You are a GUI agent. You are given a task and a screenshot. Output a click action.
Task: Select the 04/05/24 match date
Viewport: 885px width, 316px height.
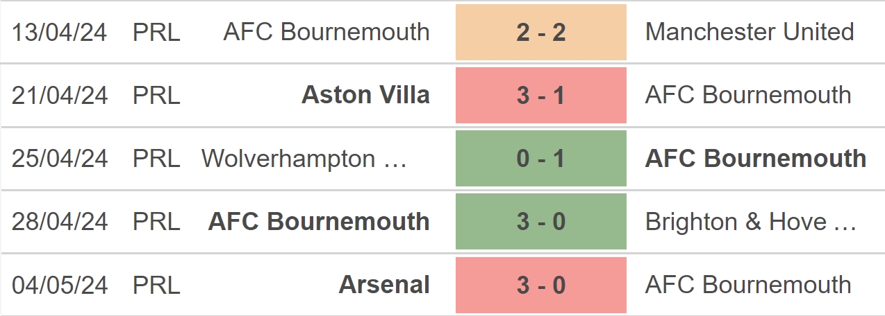point(60,285)
